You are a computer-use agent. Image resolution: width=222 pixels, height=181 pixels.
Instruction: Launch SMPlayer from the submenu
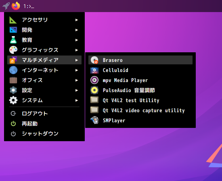click(140, 121)
